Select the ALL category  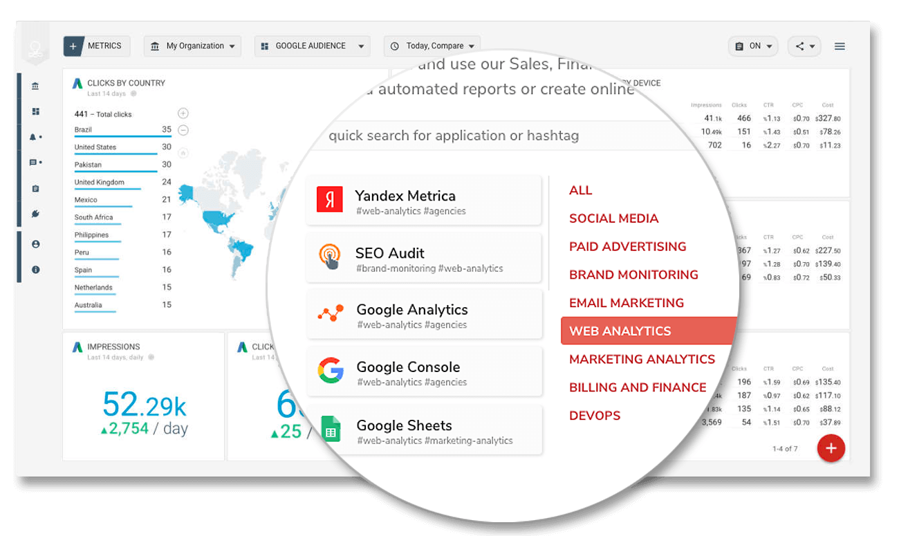pyautogui.click(x=581, y=190)
